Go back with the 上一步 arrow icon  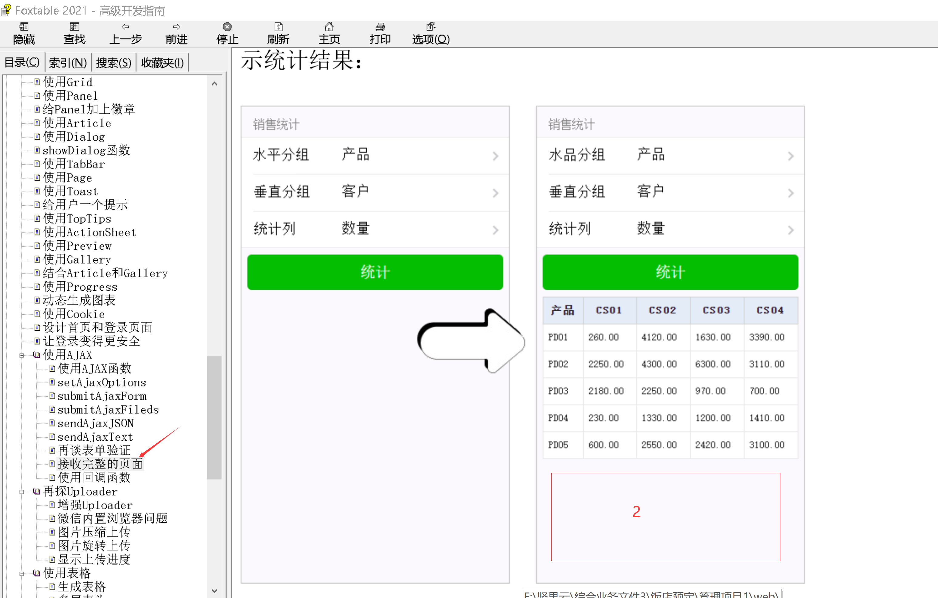tap(125, 27)
